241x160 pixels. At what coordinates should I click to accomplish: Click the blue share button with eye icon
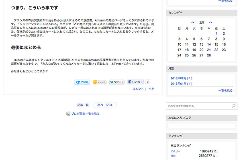click(x=82, y=82)
